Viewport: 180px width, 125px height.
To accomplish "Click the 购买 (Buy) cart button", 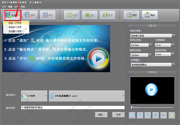I will tap(149, 15).
